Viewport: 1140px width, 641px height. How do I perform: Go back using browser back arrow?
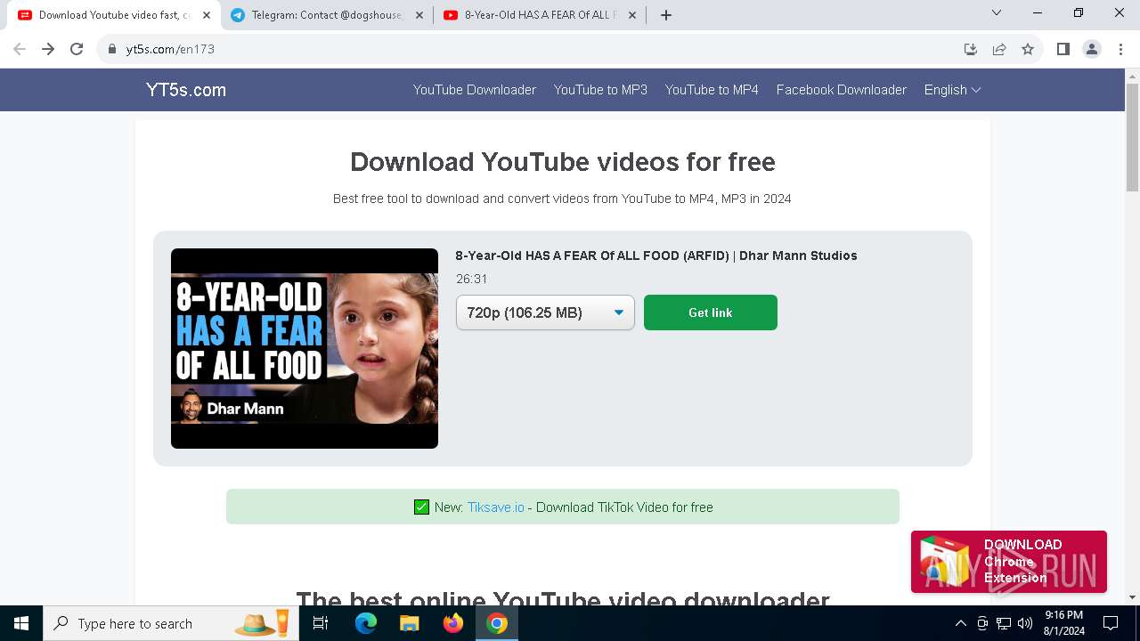point(20,49)
